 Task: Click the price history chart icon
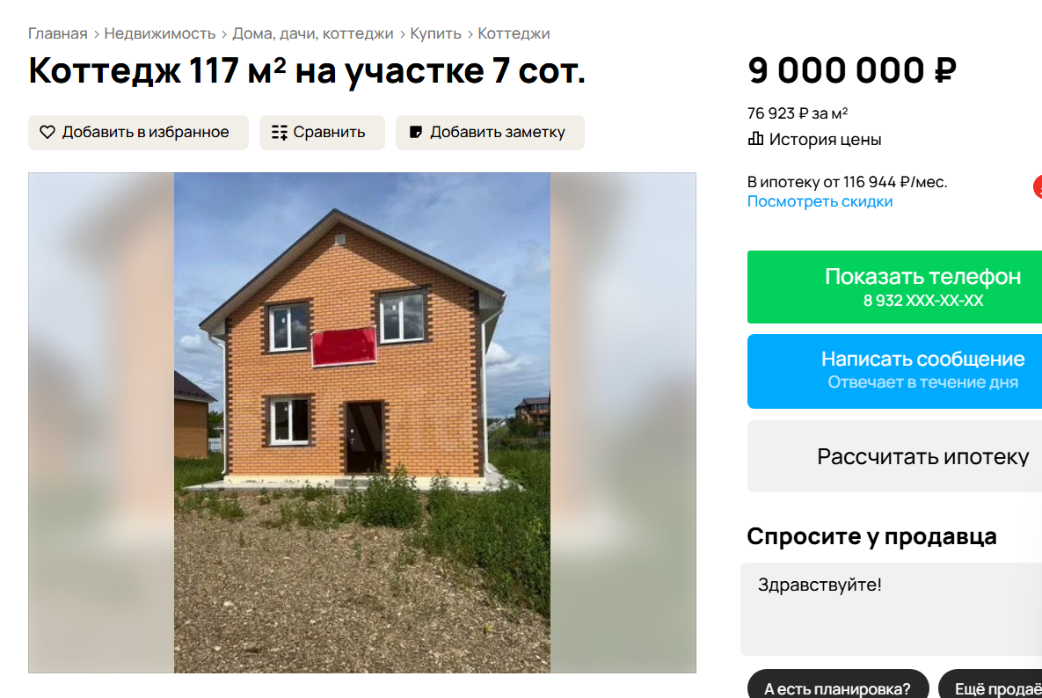[x=755, y=139]
